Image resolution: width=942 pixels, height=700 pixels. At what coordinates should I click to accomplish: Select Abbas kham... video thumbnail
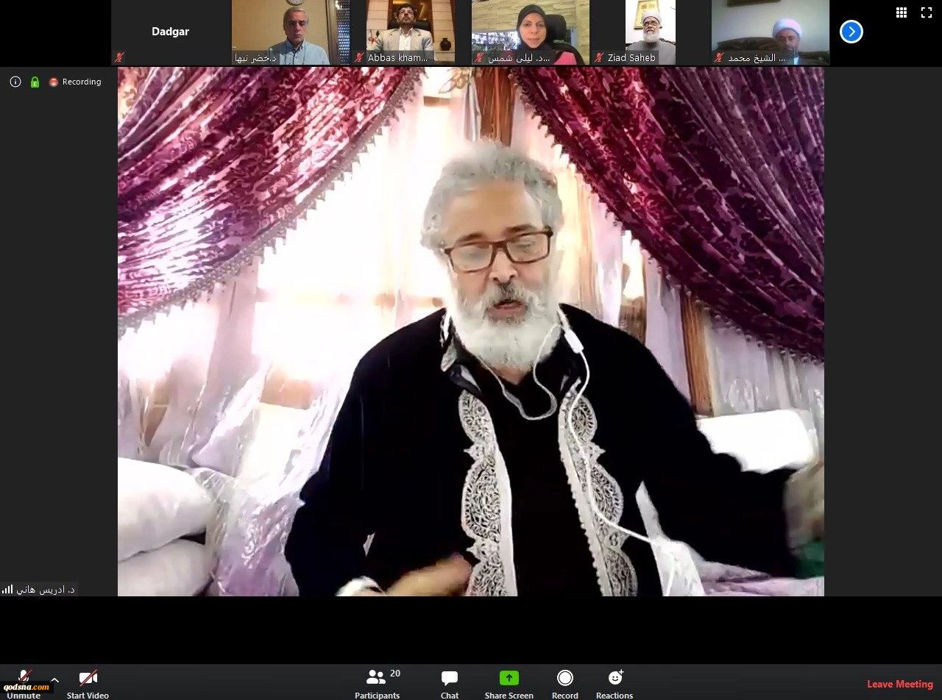click(409, 32)
